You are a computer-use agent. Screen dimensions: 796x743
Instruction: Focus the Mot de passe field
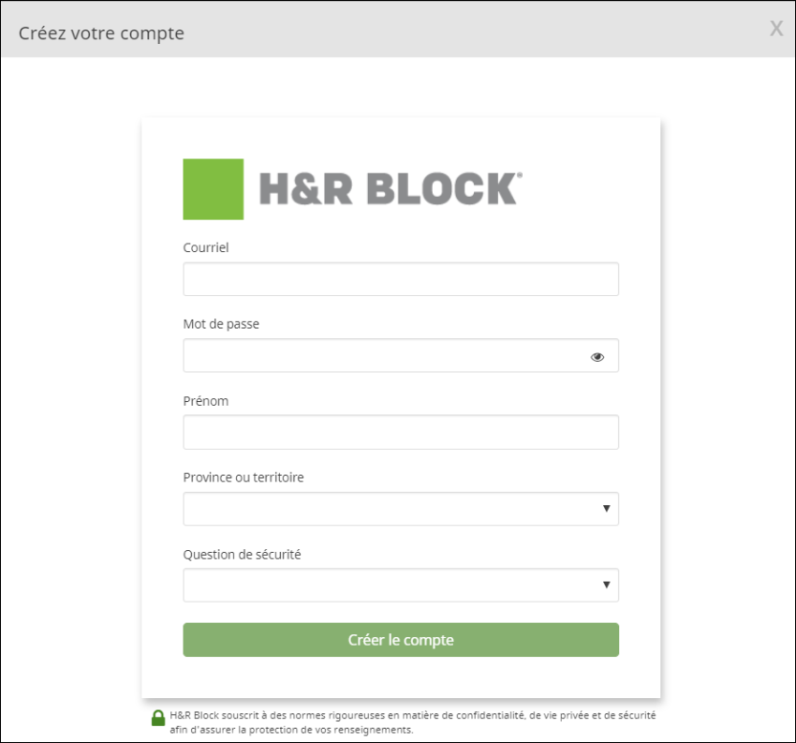click(x=401, y=355)
